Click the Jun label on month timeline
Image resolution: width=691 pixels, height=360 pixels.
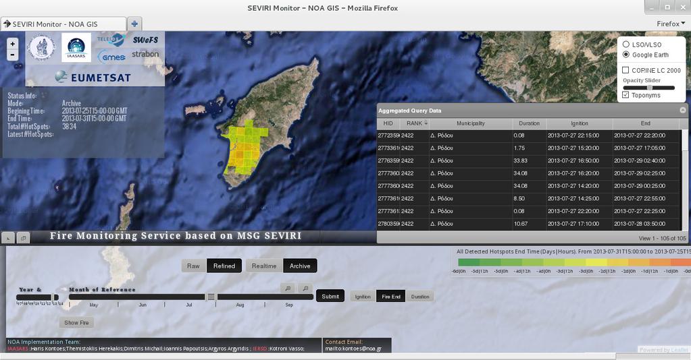[x=143, y=305]
